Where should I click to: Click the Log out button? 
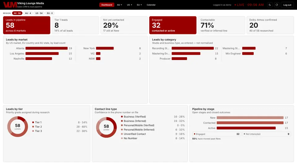tap(287, 5)
